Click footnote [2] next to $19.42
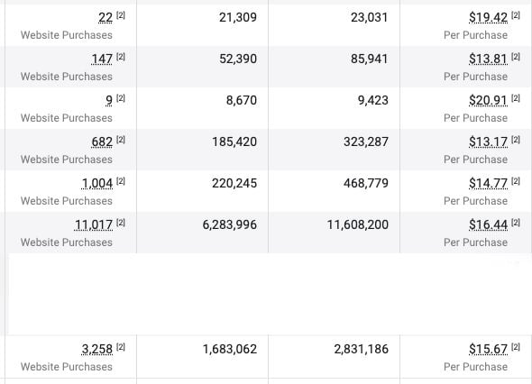This screenshot has height=384, width=532. (516, 15)
